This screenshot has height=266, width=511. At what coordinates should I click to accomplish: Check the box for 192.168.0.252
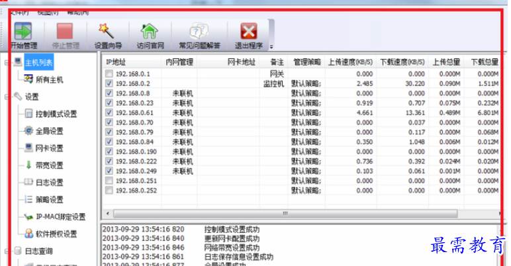109,191
